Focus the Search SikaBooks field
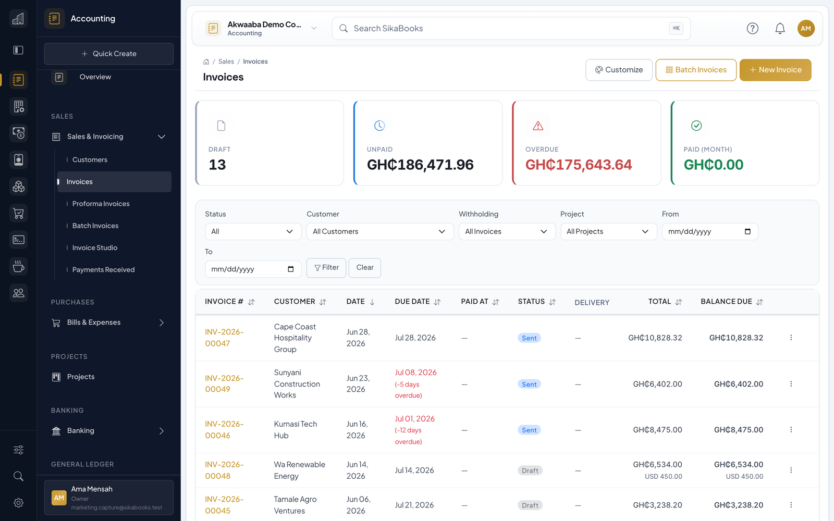834x521 pixels. pyautogui.click(x=511, y=28)
